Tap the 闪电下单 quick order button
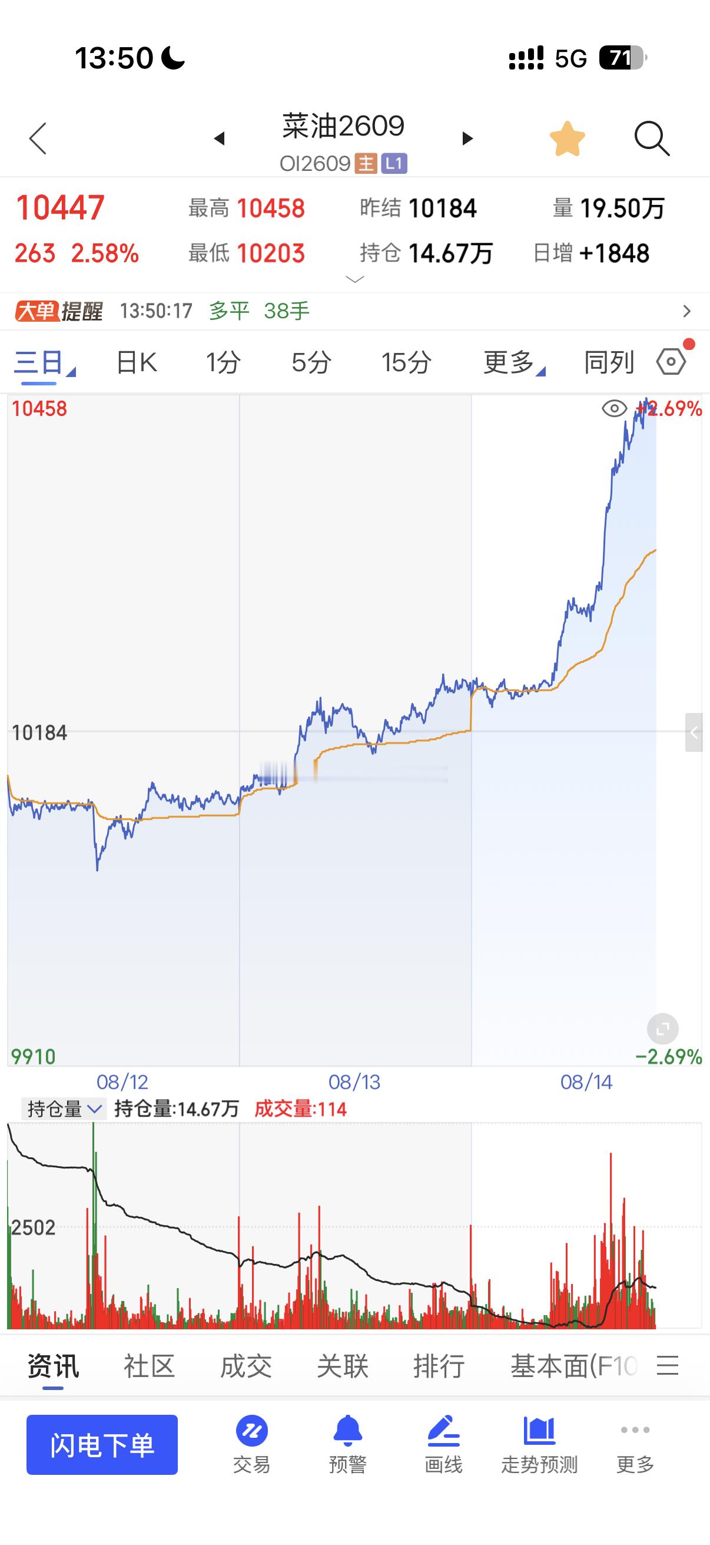Screen dimensions: 710x1545 click(x=102, y=1444)
